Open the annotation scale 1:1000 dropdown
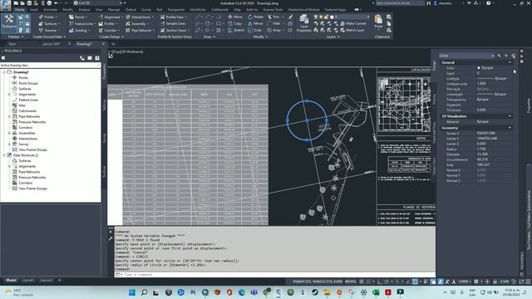This screenshot has height=299, width=532. (x=465, y=282)
